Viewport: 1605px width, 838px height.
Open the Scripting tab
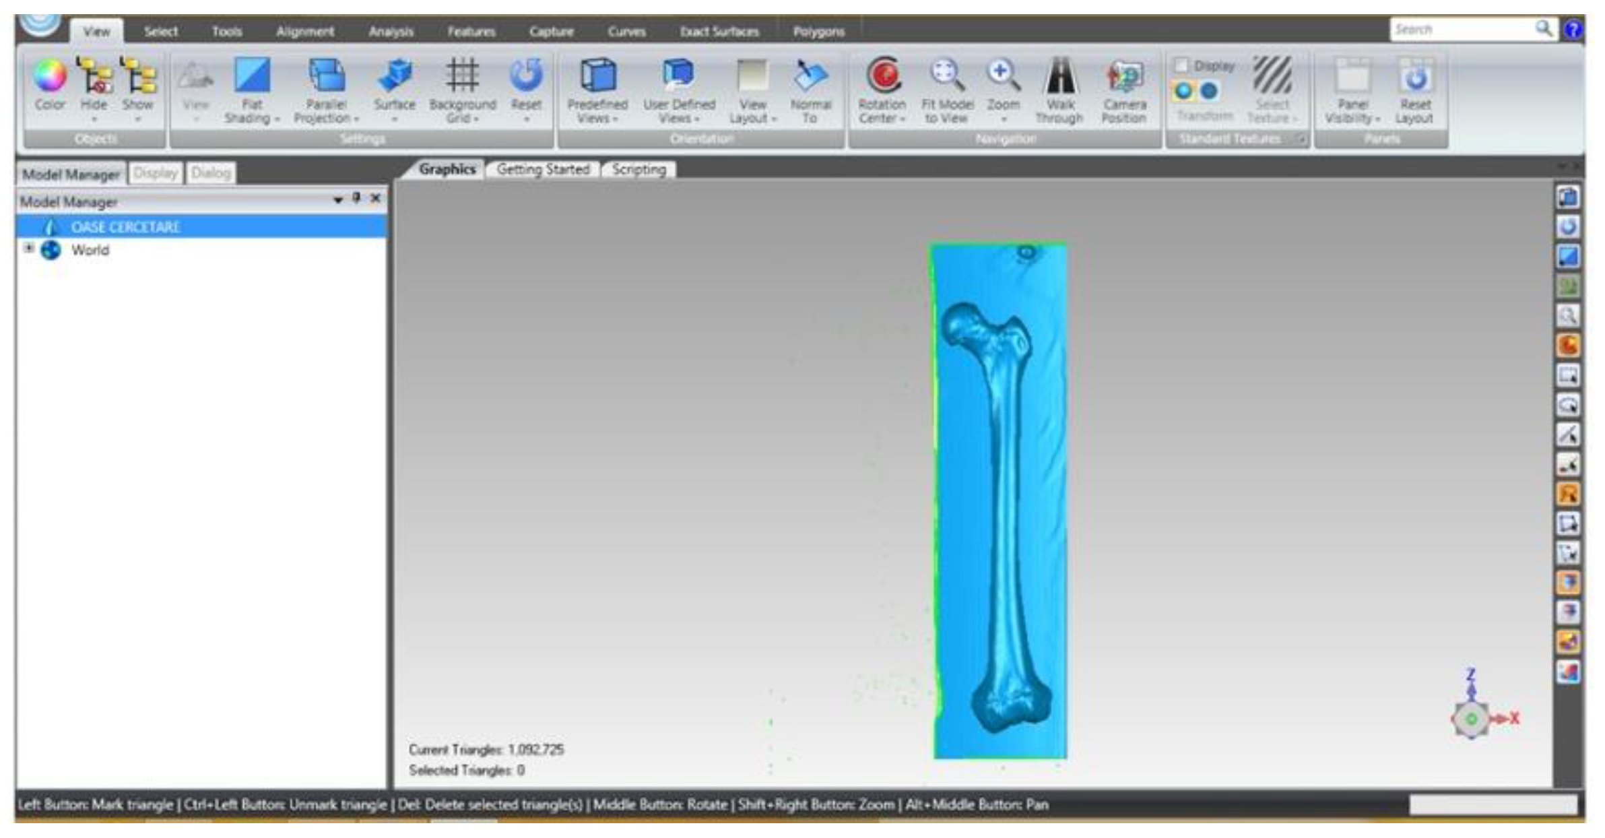click(638, 170)
